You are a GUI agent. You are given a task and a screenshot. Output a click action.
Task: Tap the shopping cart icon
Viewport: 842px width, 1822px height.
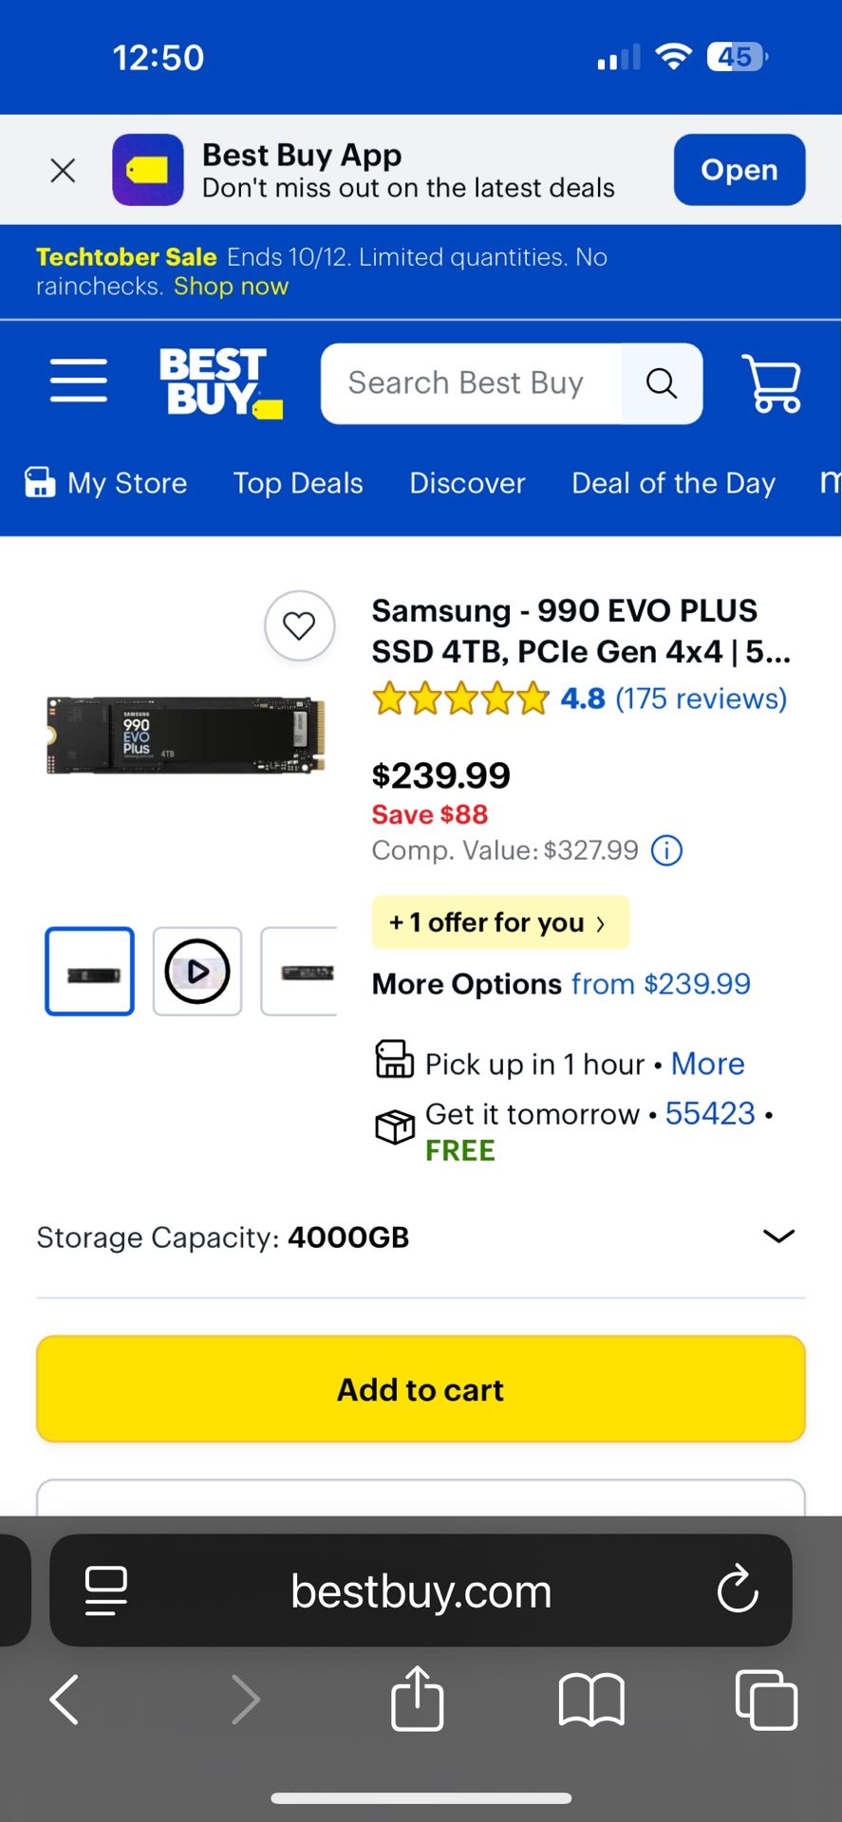point(771,383)
